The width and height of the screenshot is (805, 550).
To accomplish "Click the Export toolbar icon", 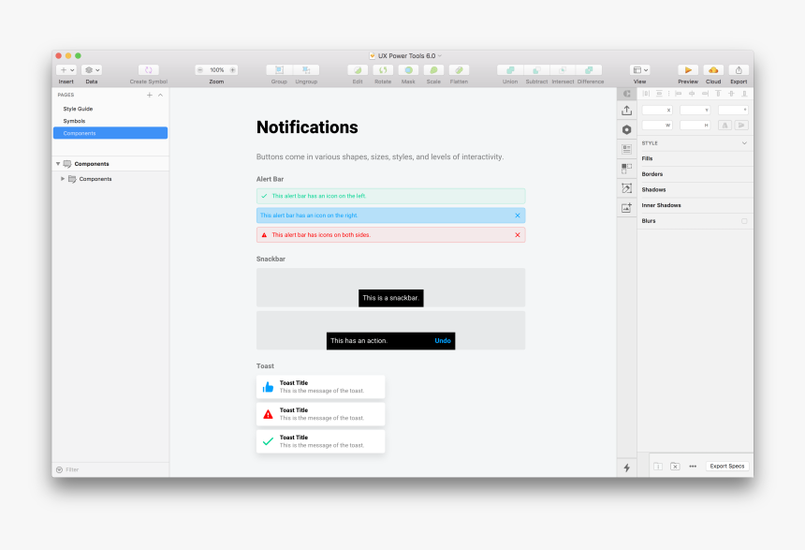I will click(739, 70).
